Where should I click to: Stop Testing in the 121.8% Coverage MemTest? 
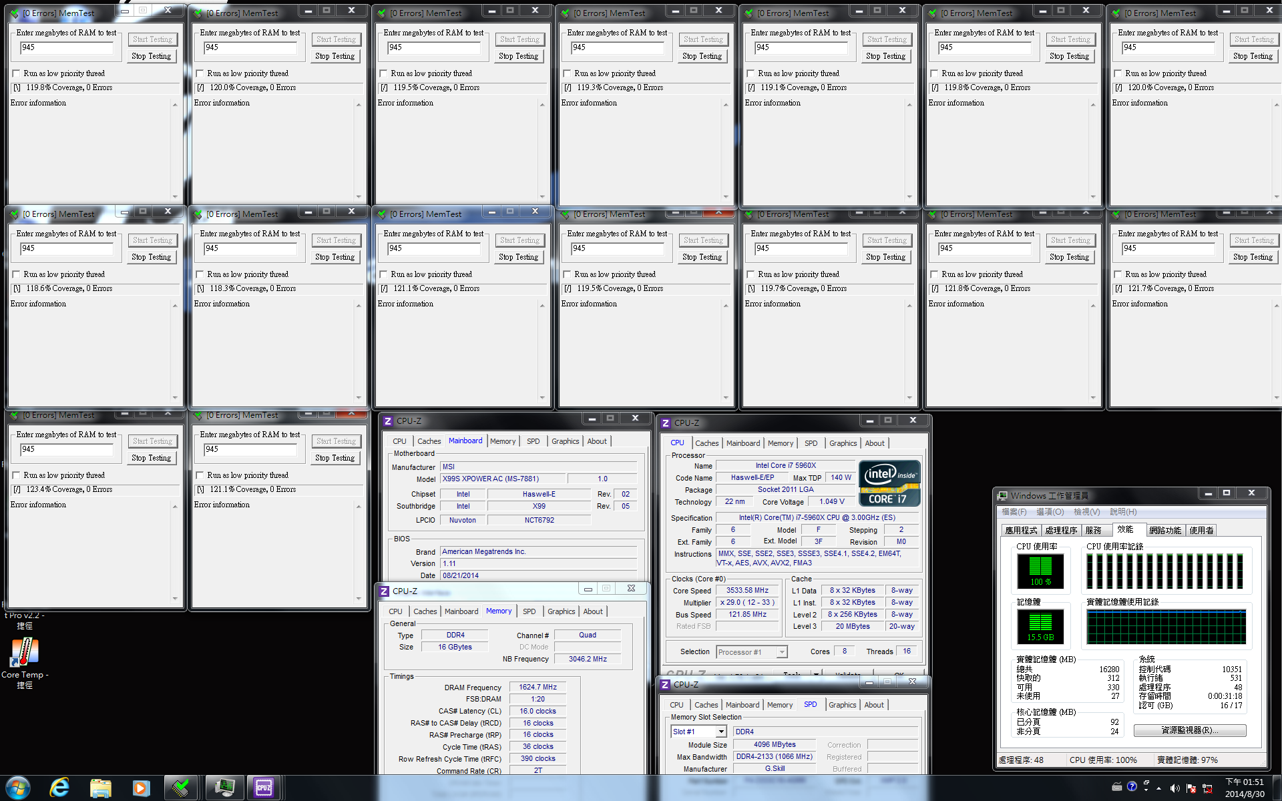point(1070,257)
